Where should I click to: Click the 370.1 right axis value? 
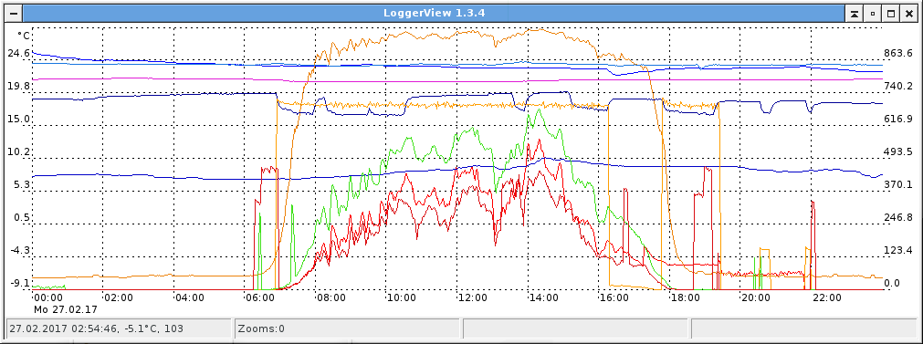899,184
